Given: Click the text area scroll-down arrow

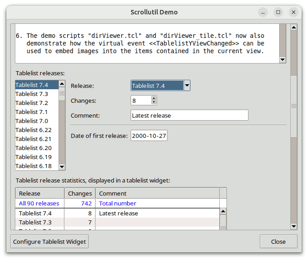Looking at the screenshot, I should (x=282, y=59).
